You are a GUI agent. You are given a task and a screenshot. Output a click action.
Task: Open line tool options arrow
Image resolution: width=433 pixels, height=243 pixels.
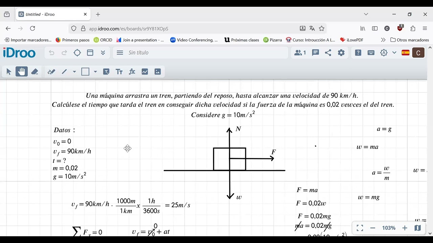tap(74, 72)
